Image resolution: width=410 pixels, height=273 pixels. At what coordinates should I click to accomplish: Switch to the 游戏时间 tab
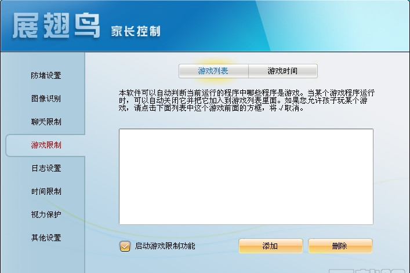283,71
